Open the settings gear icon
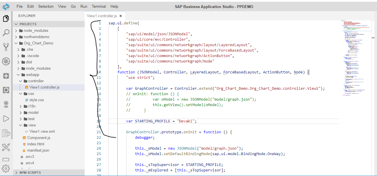The image size is (377, 176). (x=6, y=168)
